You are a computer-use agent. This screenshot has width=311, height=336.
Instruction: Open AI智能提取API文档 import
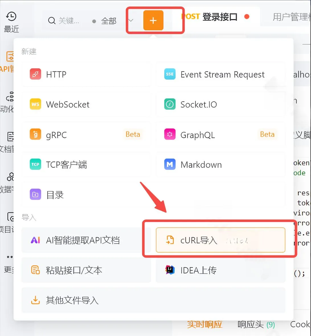(x=86, y=240)
